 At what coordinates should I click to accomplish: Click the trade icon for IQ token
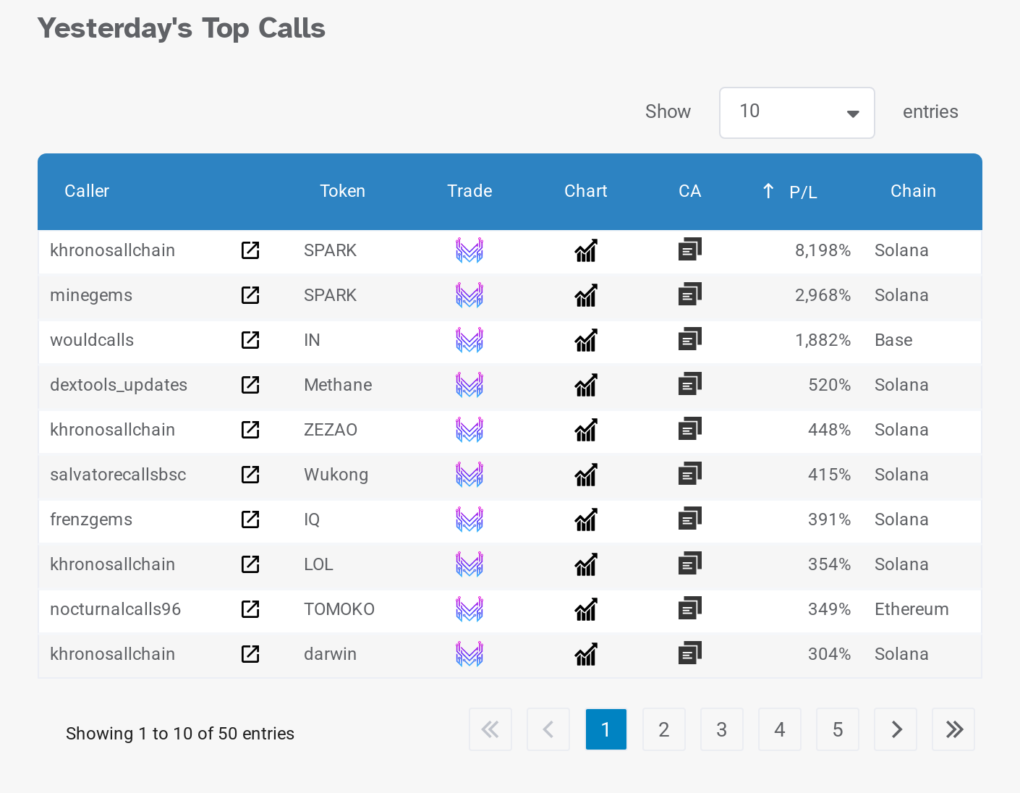tap(469, 520)
